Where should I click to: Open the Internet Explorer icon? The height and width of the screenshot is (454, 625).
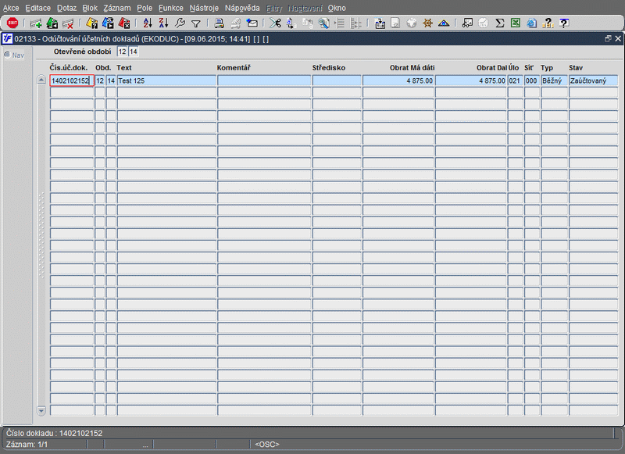click(531, 23)
